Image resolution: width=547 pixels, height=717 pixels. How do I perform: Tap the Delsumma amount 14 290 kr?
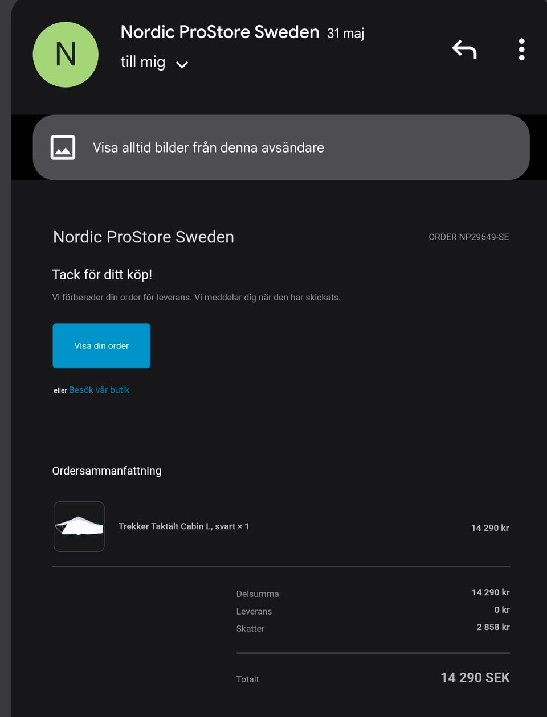click(x=491, y=592)
